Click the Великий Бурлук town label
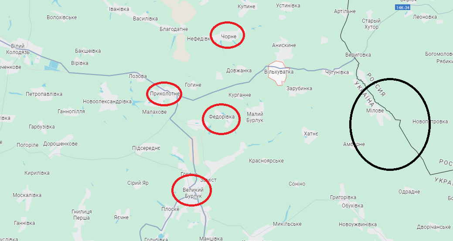Screen dimensions: 453x241 [193, 193]
